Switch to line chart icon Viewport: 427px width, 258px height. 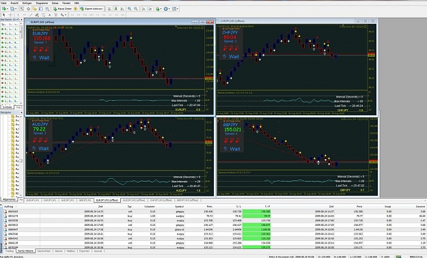tap(122, 9)
